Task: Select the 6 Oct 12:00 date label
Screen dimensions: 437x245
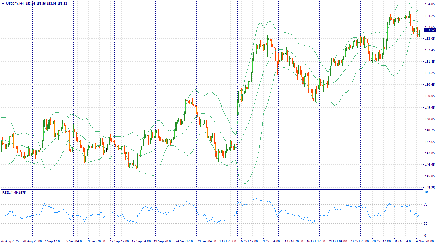Action: (x=250, y=241)
